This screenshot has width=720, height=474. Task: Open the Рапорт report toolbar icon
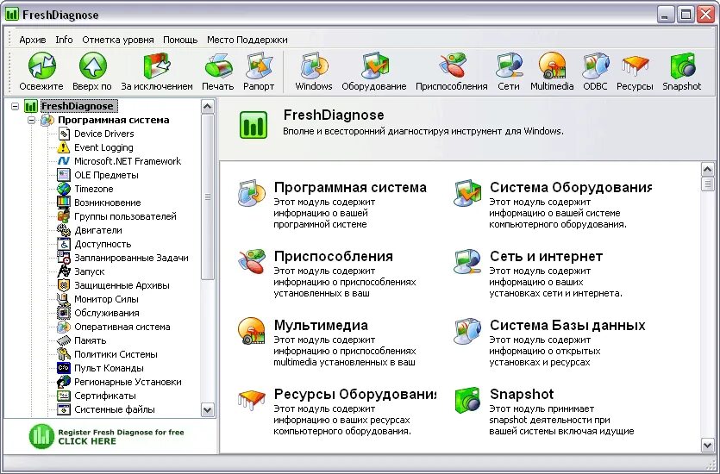tap(259, 66)
